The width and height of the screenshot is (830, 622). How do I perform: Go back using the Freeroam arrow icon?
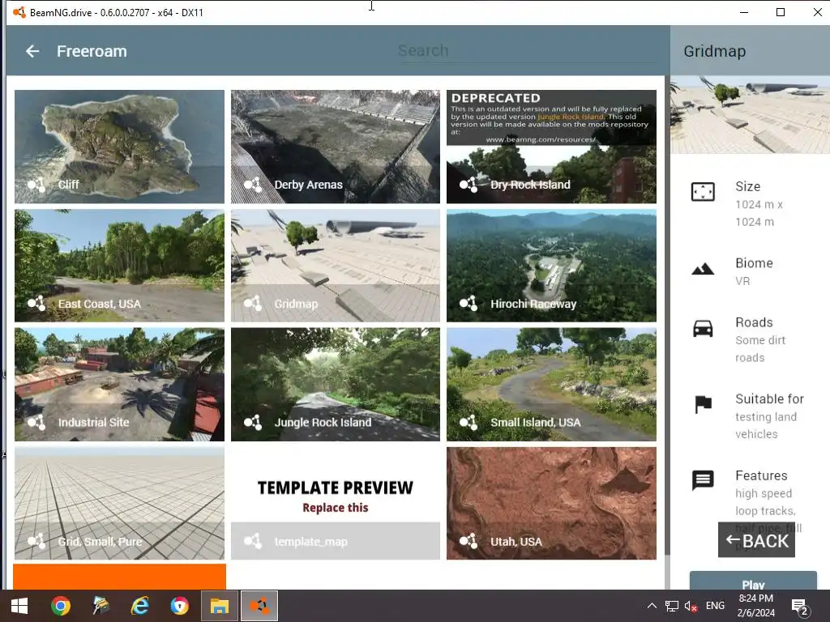pos(32,51)
